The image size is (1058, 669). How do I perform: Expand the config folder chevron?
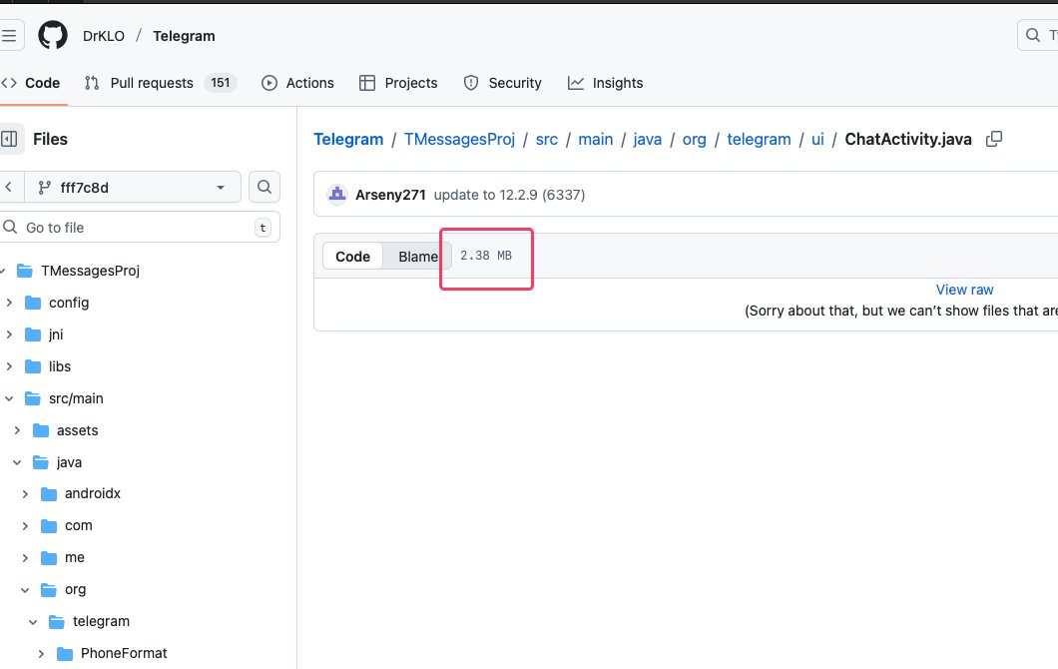9,303
